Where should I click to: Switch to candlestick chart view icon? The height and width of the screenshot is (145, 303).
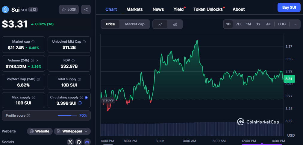175,24
